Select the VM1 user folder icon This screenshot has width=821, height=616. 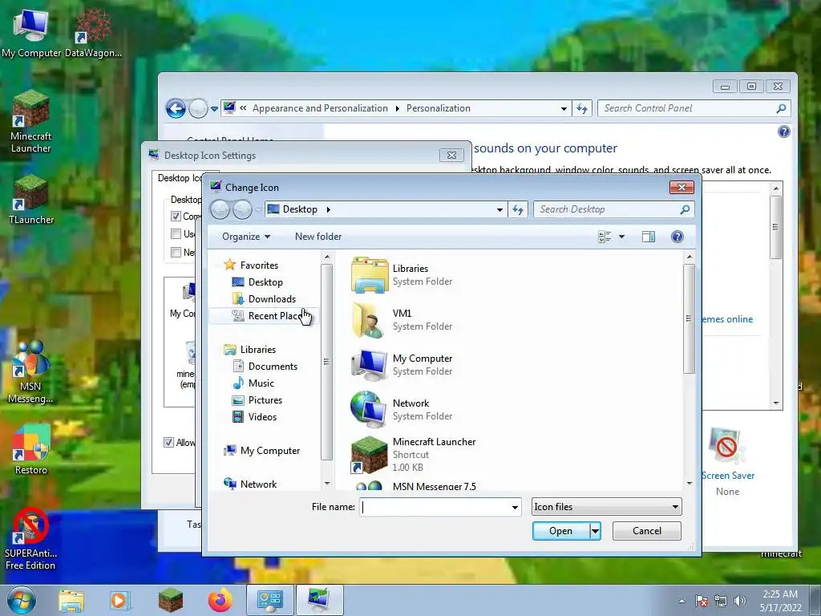(x=370, y=319)
